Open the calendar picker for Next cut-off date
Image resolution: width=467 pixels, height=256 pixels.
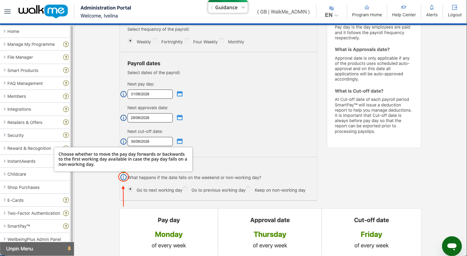click(180, 141)
